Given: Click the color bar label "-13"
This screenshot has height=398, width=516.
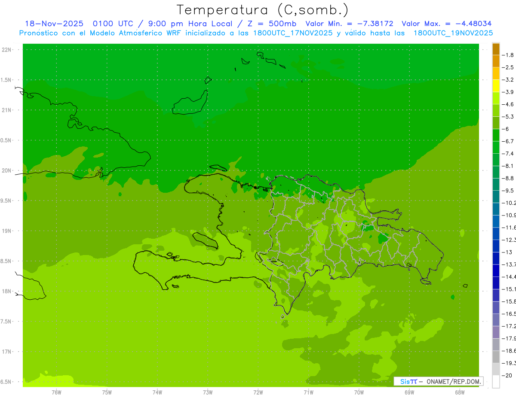Looking at the screenshot, I should tap(507, 252).
